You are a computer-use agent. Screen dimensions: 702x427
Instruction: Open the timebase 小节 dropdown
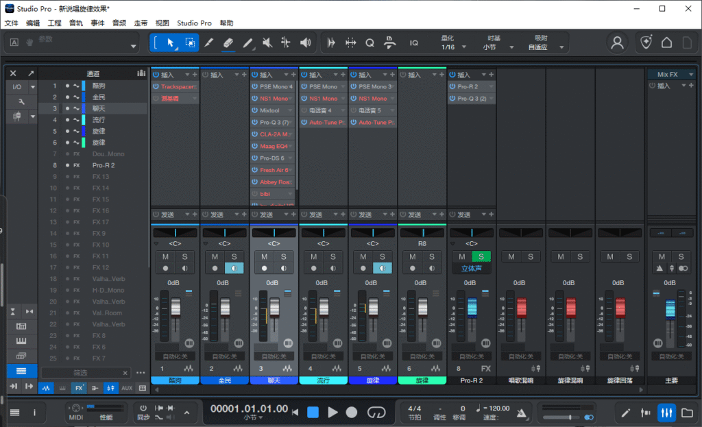511,47
